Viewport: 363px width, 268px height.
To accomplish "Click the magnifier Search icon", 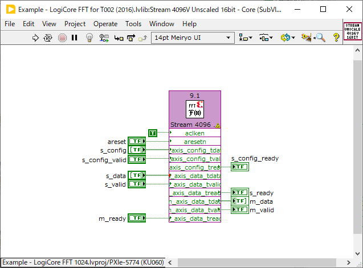I will tap(320, 38).
